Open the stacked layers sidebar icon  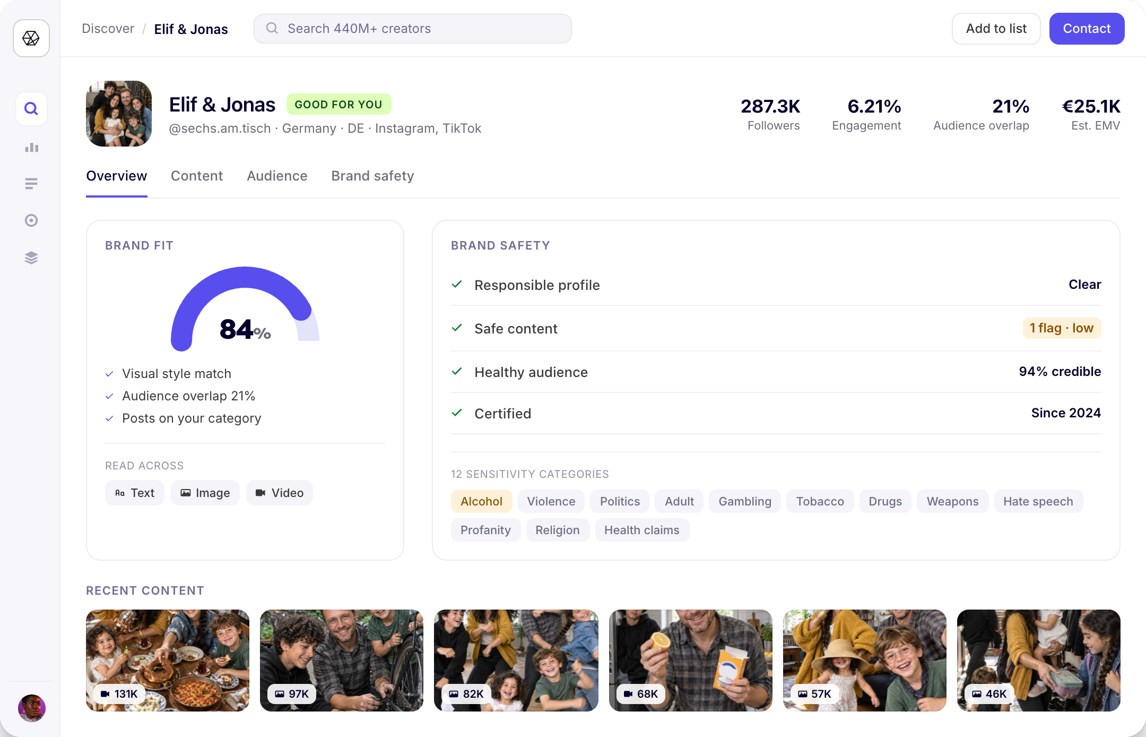tap(31, 258)
